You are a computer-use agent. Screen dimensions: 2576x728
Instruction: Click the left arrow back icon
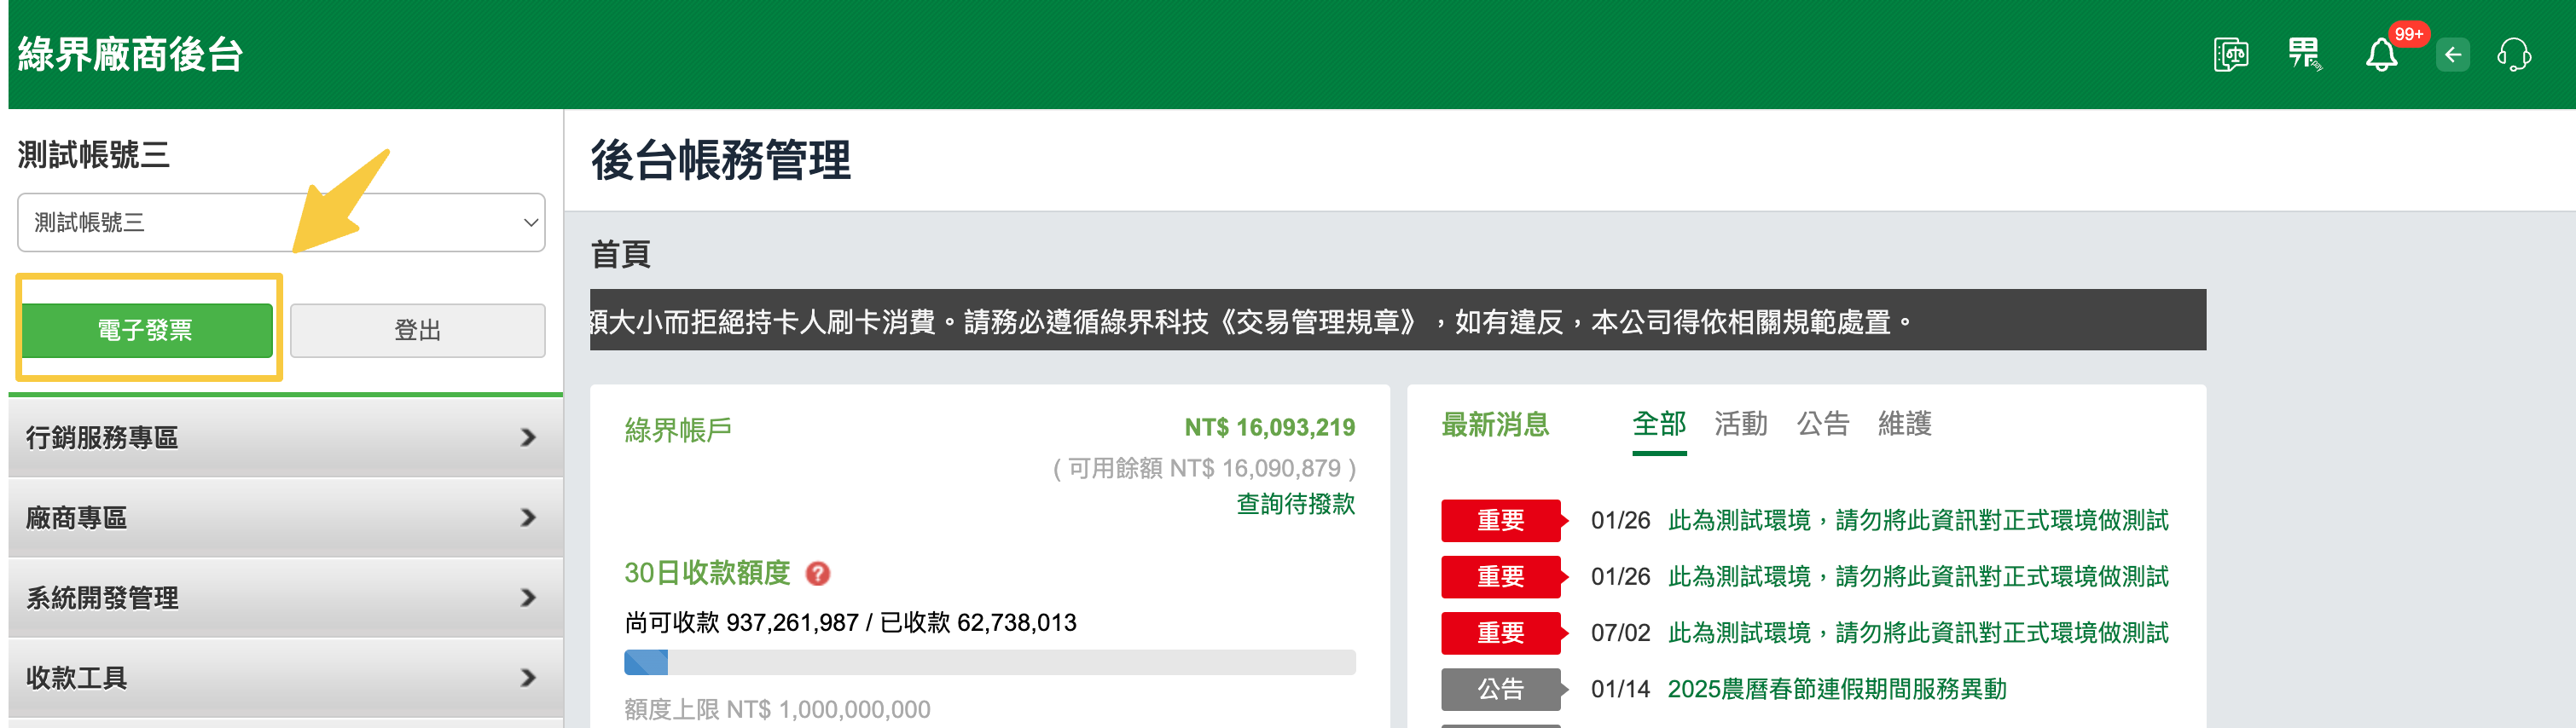pyautogui.click(x=2452, y=55)
